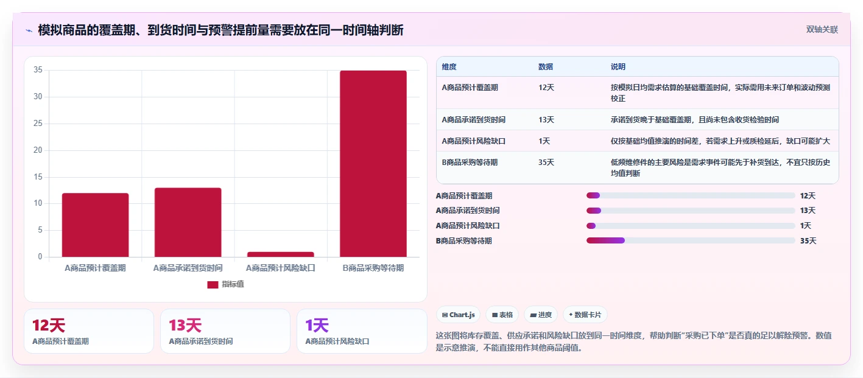Click the 指标值 legend text
This screenshot has width=863, height=378.
(x=233, y=284)
